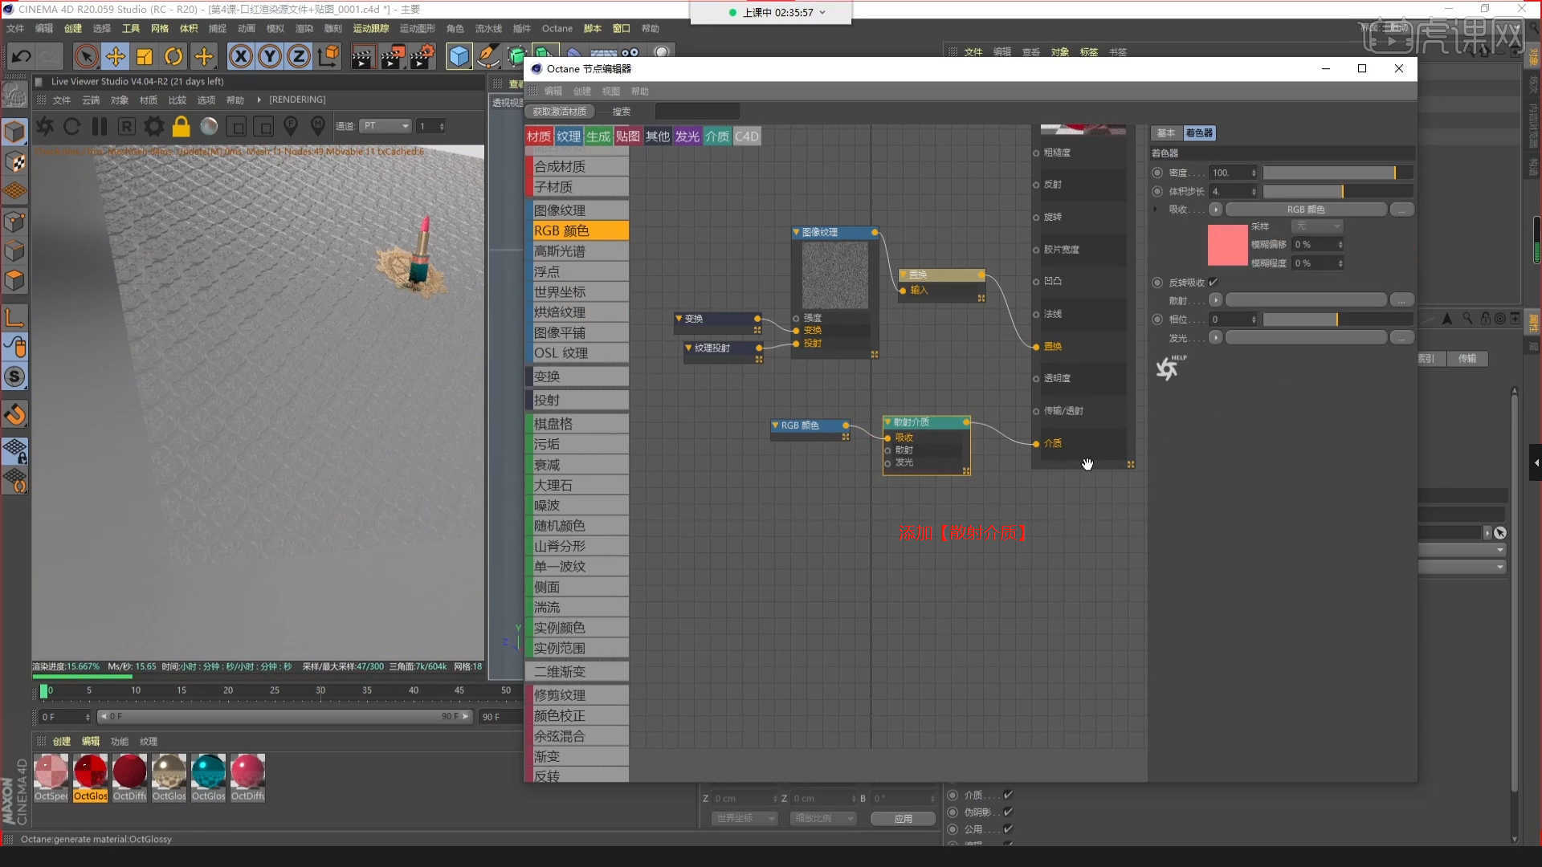Click the Octane send-scene icon in Live Viewer
This screenshot has width=1542, height=867.
(x=45, y=126)
